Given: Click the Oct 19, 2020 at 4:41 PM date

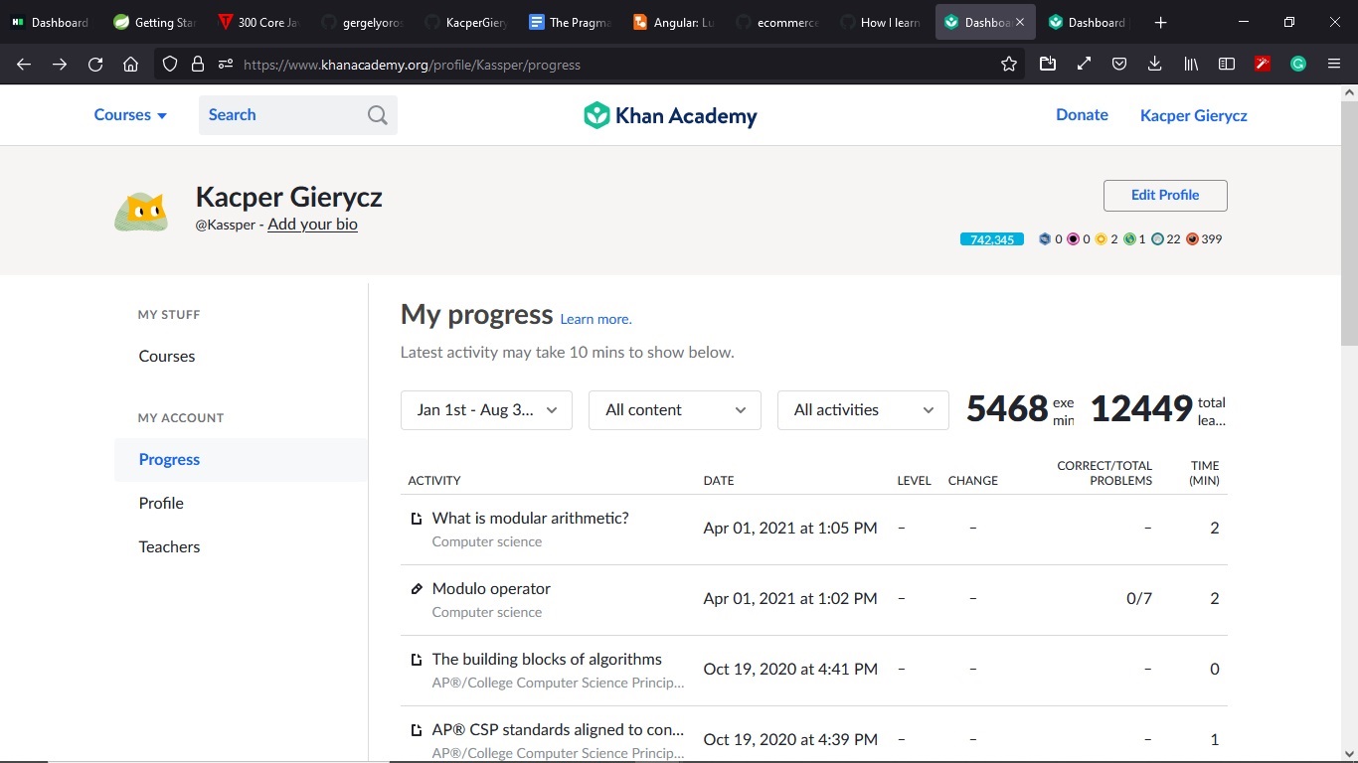Looking at the screenshot, I should coord(790,670).
